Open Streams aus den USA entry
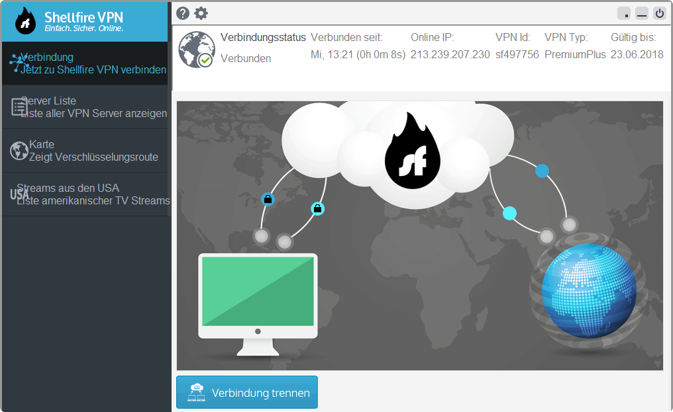 point(85,194)
